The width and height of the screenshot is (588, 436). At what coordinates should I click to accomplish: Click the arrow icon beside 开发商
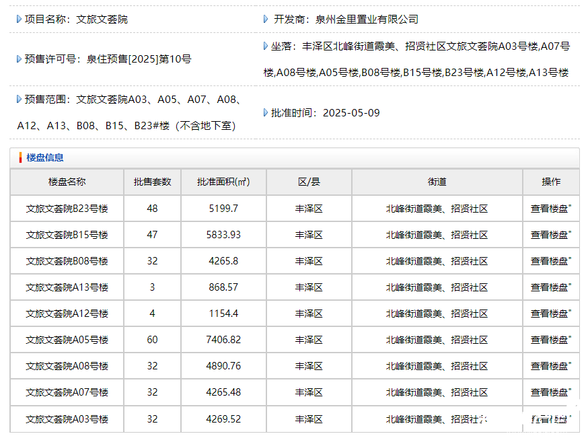[x=266, y=20]
